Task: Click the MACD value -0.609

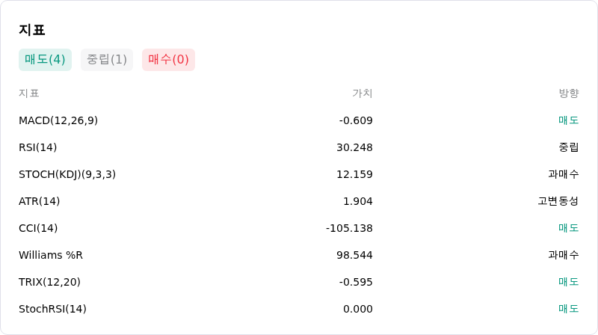Action: pyautogui.click(x=356, y=120)
